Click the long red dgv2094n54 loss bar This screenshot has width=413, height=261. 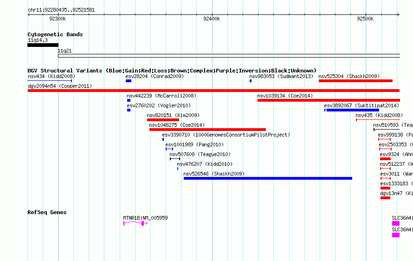[x=213, y=91]
